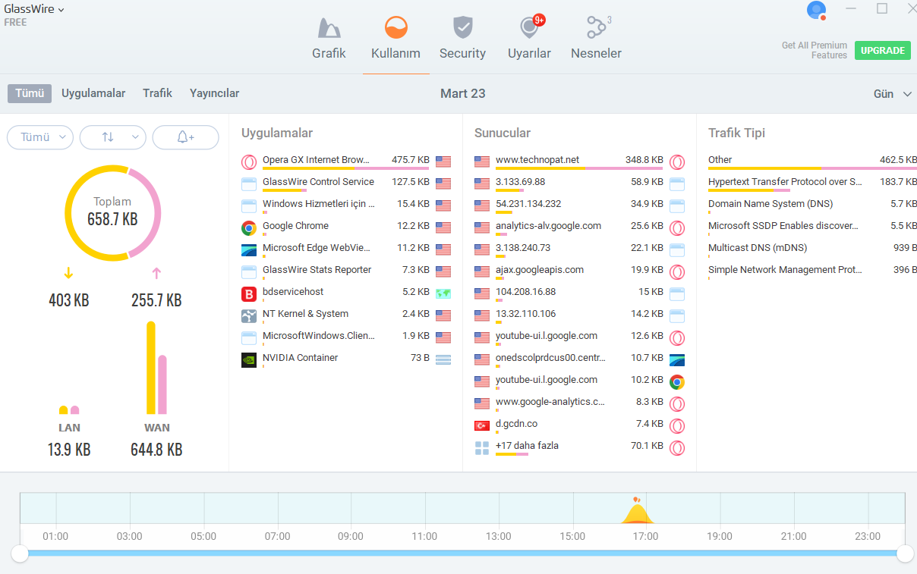Screen dimensions: 917x574
Task: Open the Uyarılar alerts tab
Action: coord(529,38)
